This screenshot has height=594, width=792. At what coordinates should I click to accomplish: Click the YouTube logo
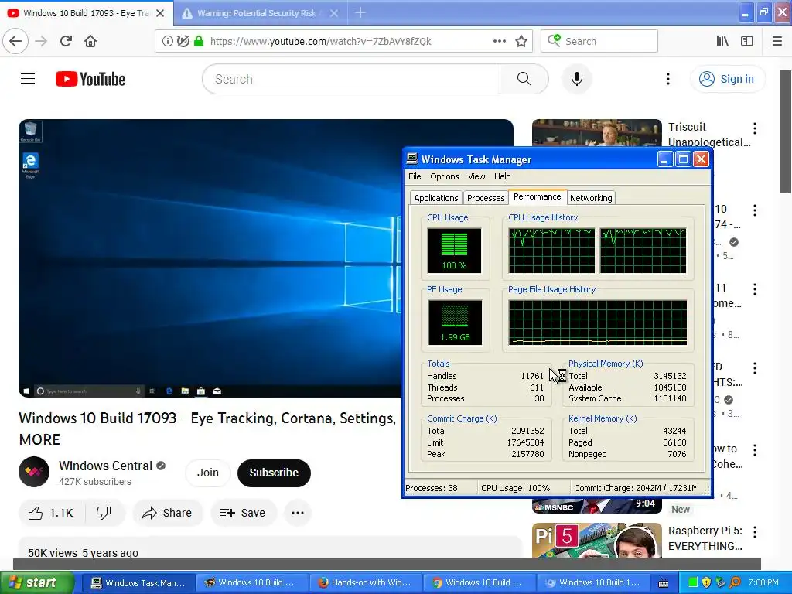pyautogui.click(x=90, y=79)
